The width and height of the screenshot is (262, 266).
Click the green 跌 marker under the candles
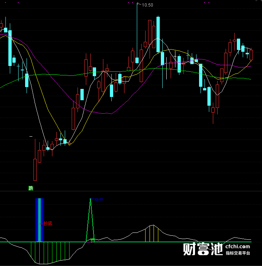[31, 188]
